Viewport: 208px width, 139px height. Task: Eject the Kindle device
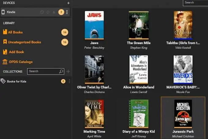tap(54, 12)
